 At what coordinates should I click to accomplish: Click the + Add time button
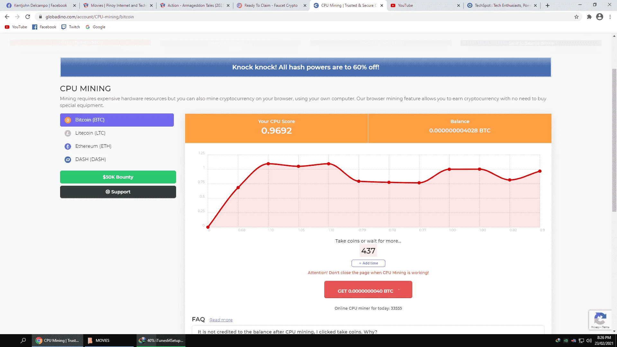[x=368, y=263]
